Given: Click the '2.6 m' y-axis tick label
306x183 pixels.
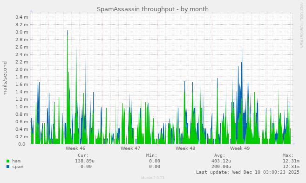Looking at the screenshot, I should pyautogui.click(x=22, y=47).
